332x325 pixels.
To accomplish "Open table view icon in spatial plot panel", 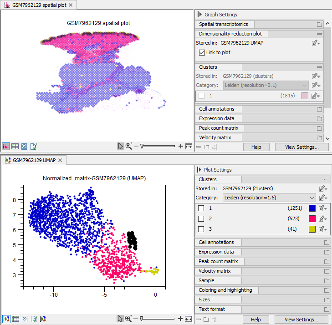I will pos(15,146).
